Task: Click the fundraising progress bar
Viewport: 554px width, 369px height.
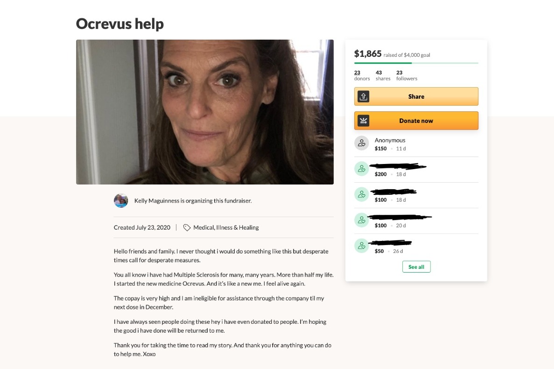Action: [x=416, y=63]
